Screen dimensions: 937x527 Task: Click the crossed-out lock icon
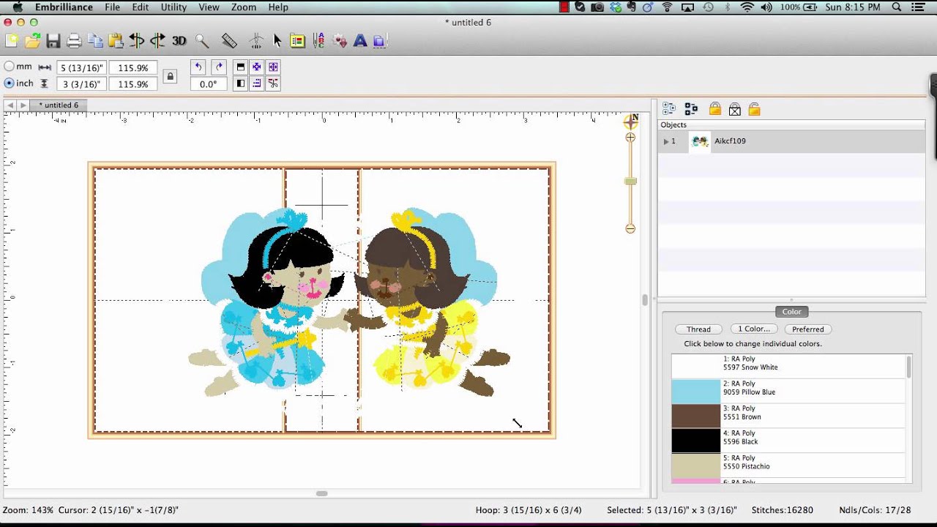(735, 109)
